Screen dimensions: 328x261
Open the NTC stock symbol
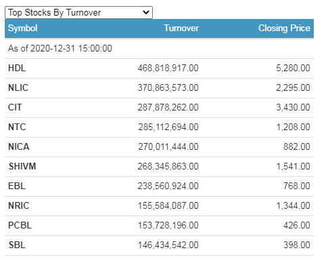tap(17, 127)
